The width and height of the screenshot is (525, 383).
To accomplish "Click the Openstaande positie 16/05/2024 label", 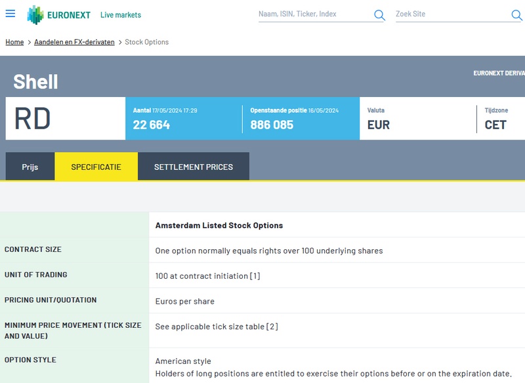I will (x=294, y=110).
